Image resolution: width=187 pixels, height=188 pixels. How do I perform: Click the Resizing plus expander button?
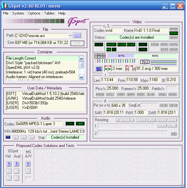click(x=117, y=120)
